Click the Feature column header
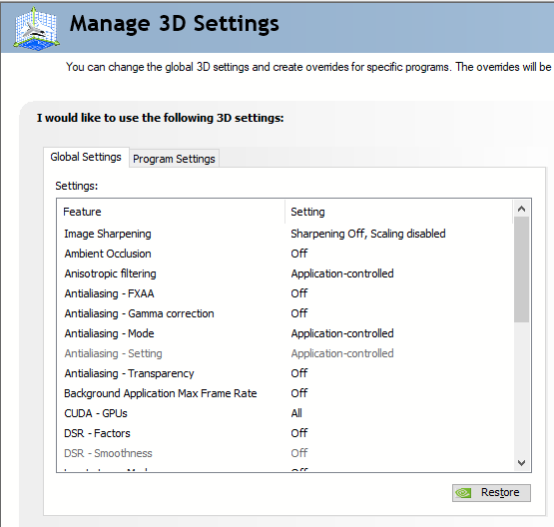This screenshot has width=554, height=527. pyautogui.click(x=171, y=212)
